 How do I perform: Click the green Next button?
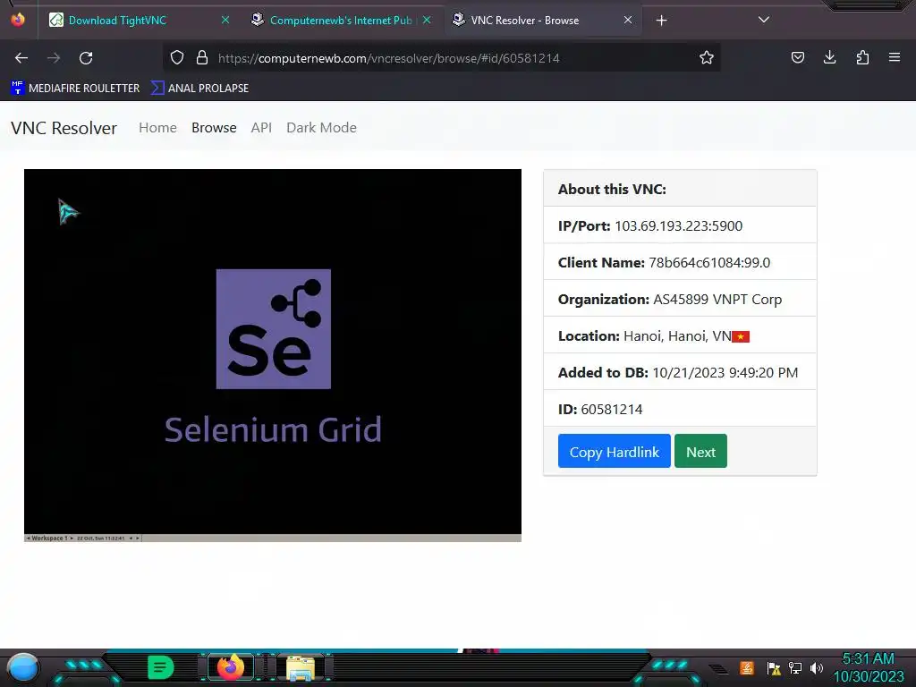coord(700,451)
